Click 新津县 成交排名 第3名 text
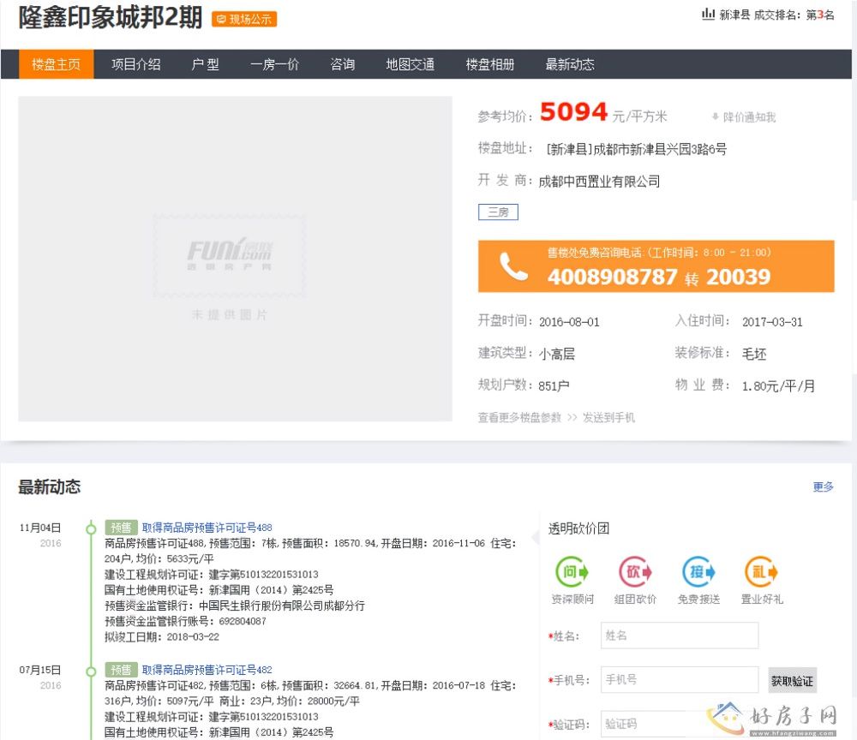 point(776,15)
